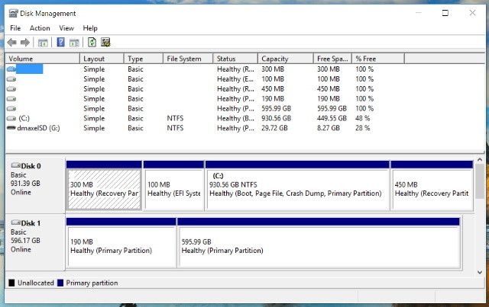Open the Help menu
The width and height of the screenshot is (489, 307).
[x=90, y=28]
